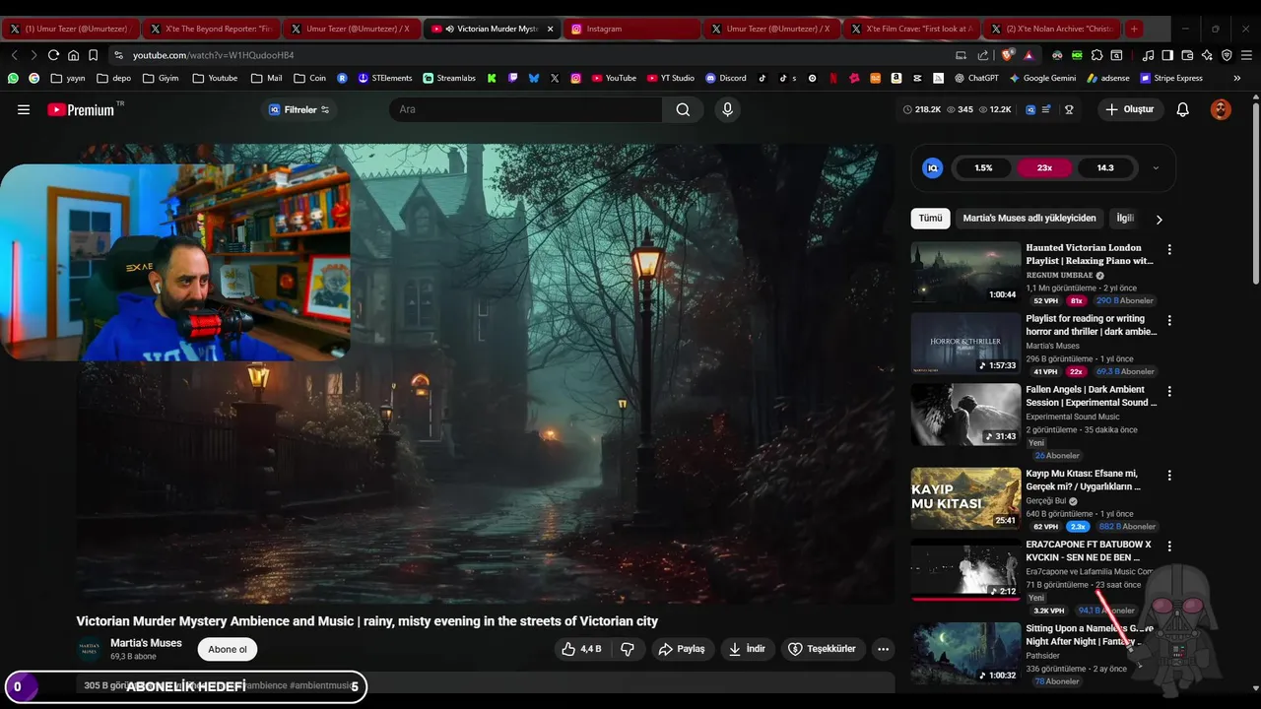Click the Paylaş share button
1261x709 pixels.
coord(682,649)
